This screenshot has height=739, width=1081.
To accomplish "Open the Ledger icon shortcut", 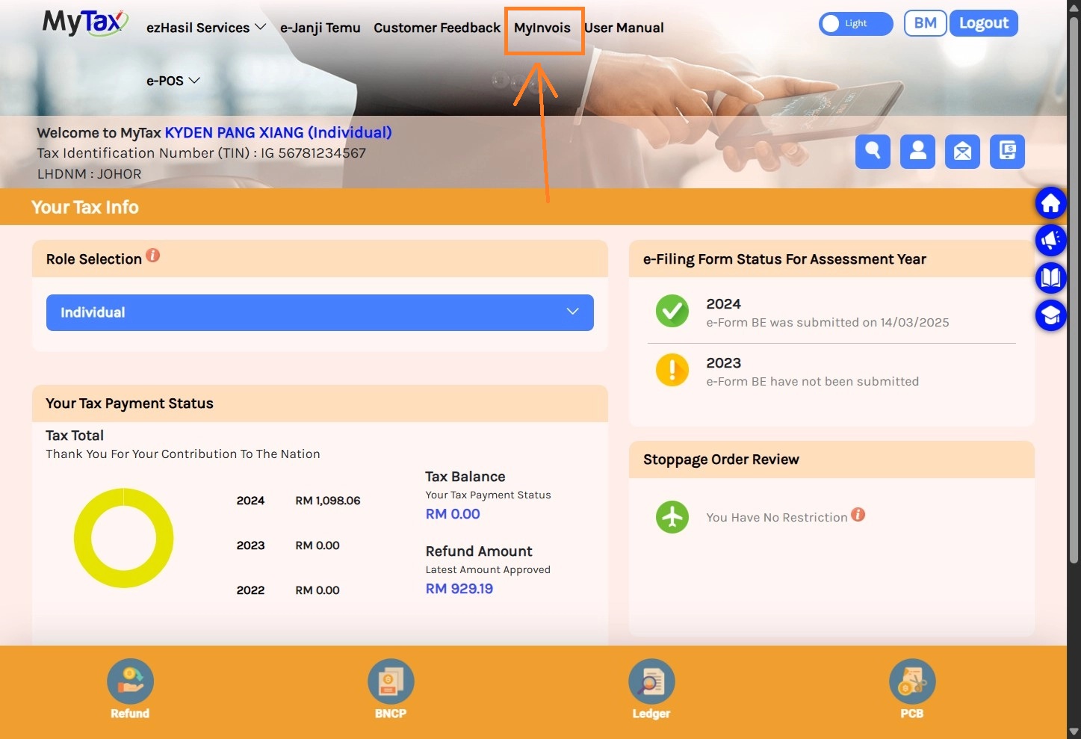I will click(651, 681).
